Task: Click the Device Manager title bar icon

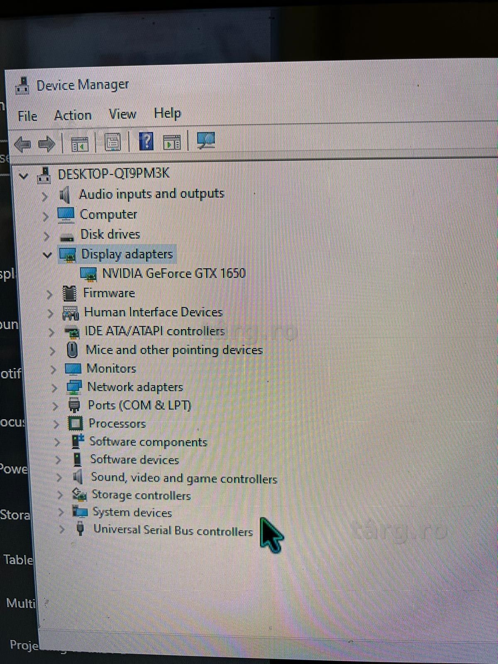Action: (22, 86)
